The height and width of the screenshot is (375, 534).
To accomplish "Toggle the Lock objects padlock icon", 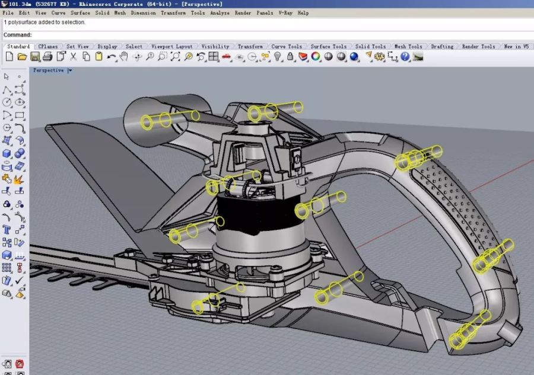I will point(291,57).
